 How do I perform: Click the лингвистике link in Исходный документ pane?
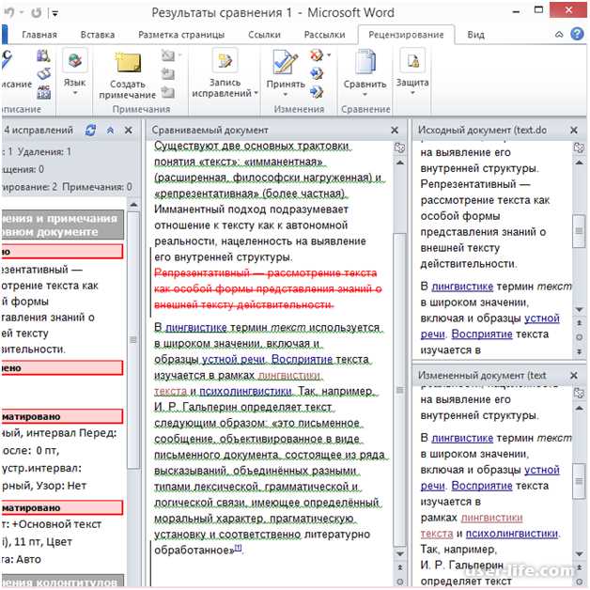[462, 287]
